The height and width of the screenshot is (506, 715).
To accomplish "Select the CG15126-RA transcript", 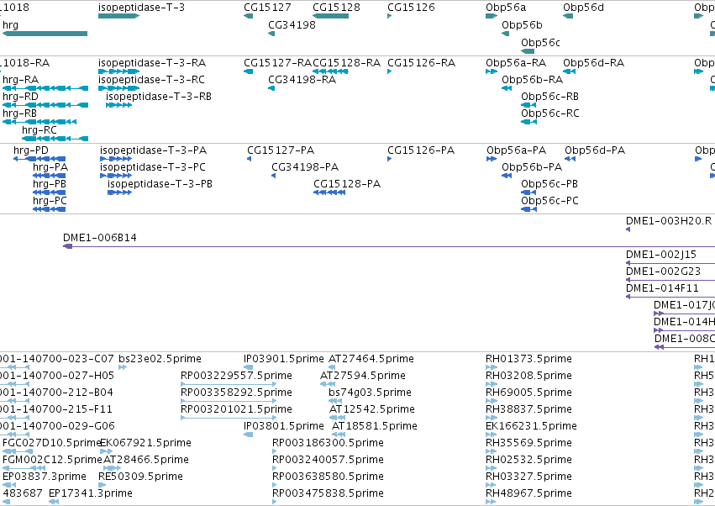I will pyautogui.click(x=389, y=71).
